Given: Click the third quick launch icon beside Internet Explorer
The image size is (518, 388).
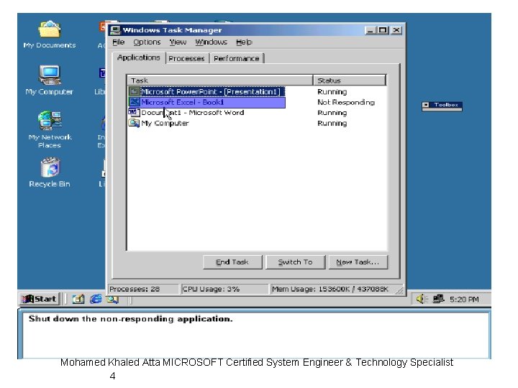Looking at the screenshot, I should [x=113, y=299].
